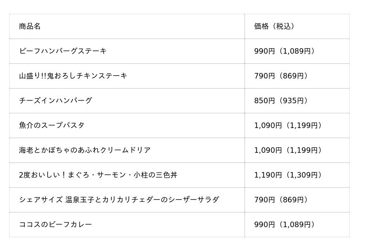Select the ビーフハンバーグステーキ product name
The image size is (367, 251).
63,51
